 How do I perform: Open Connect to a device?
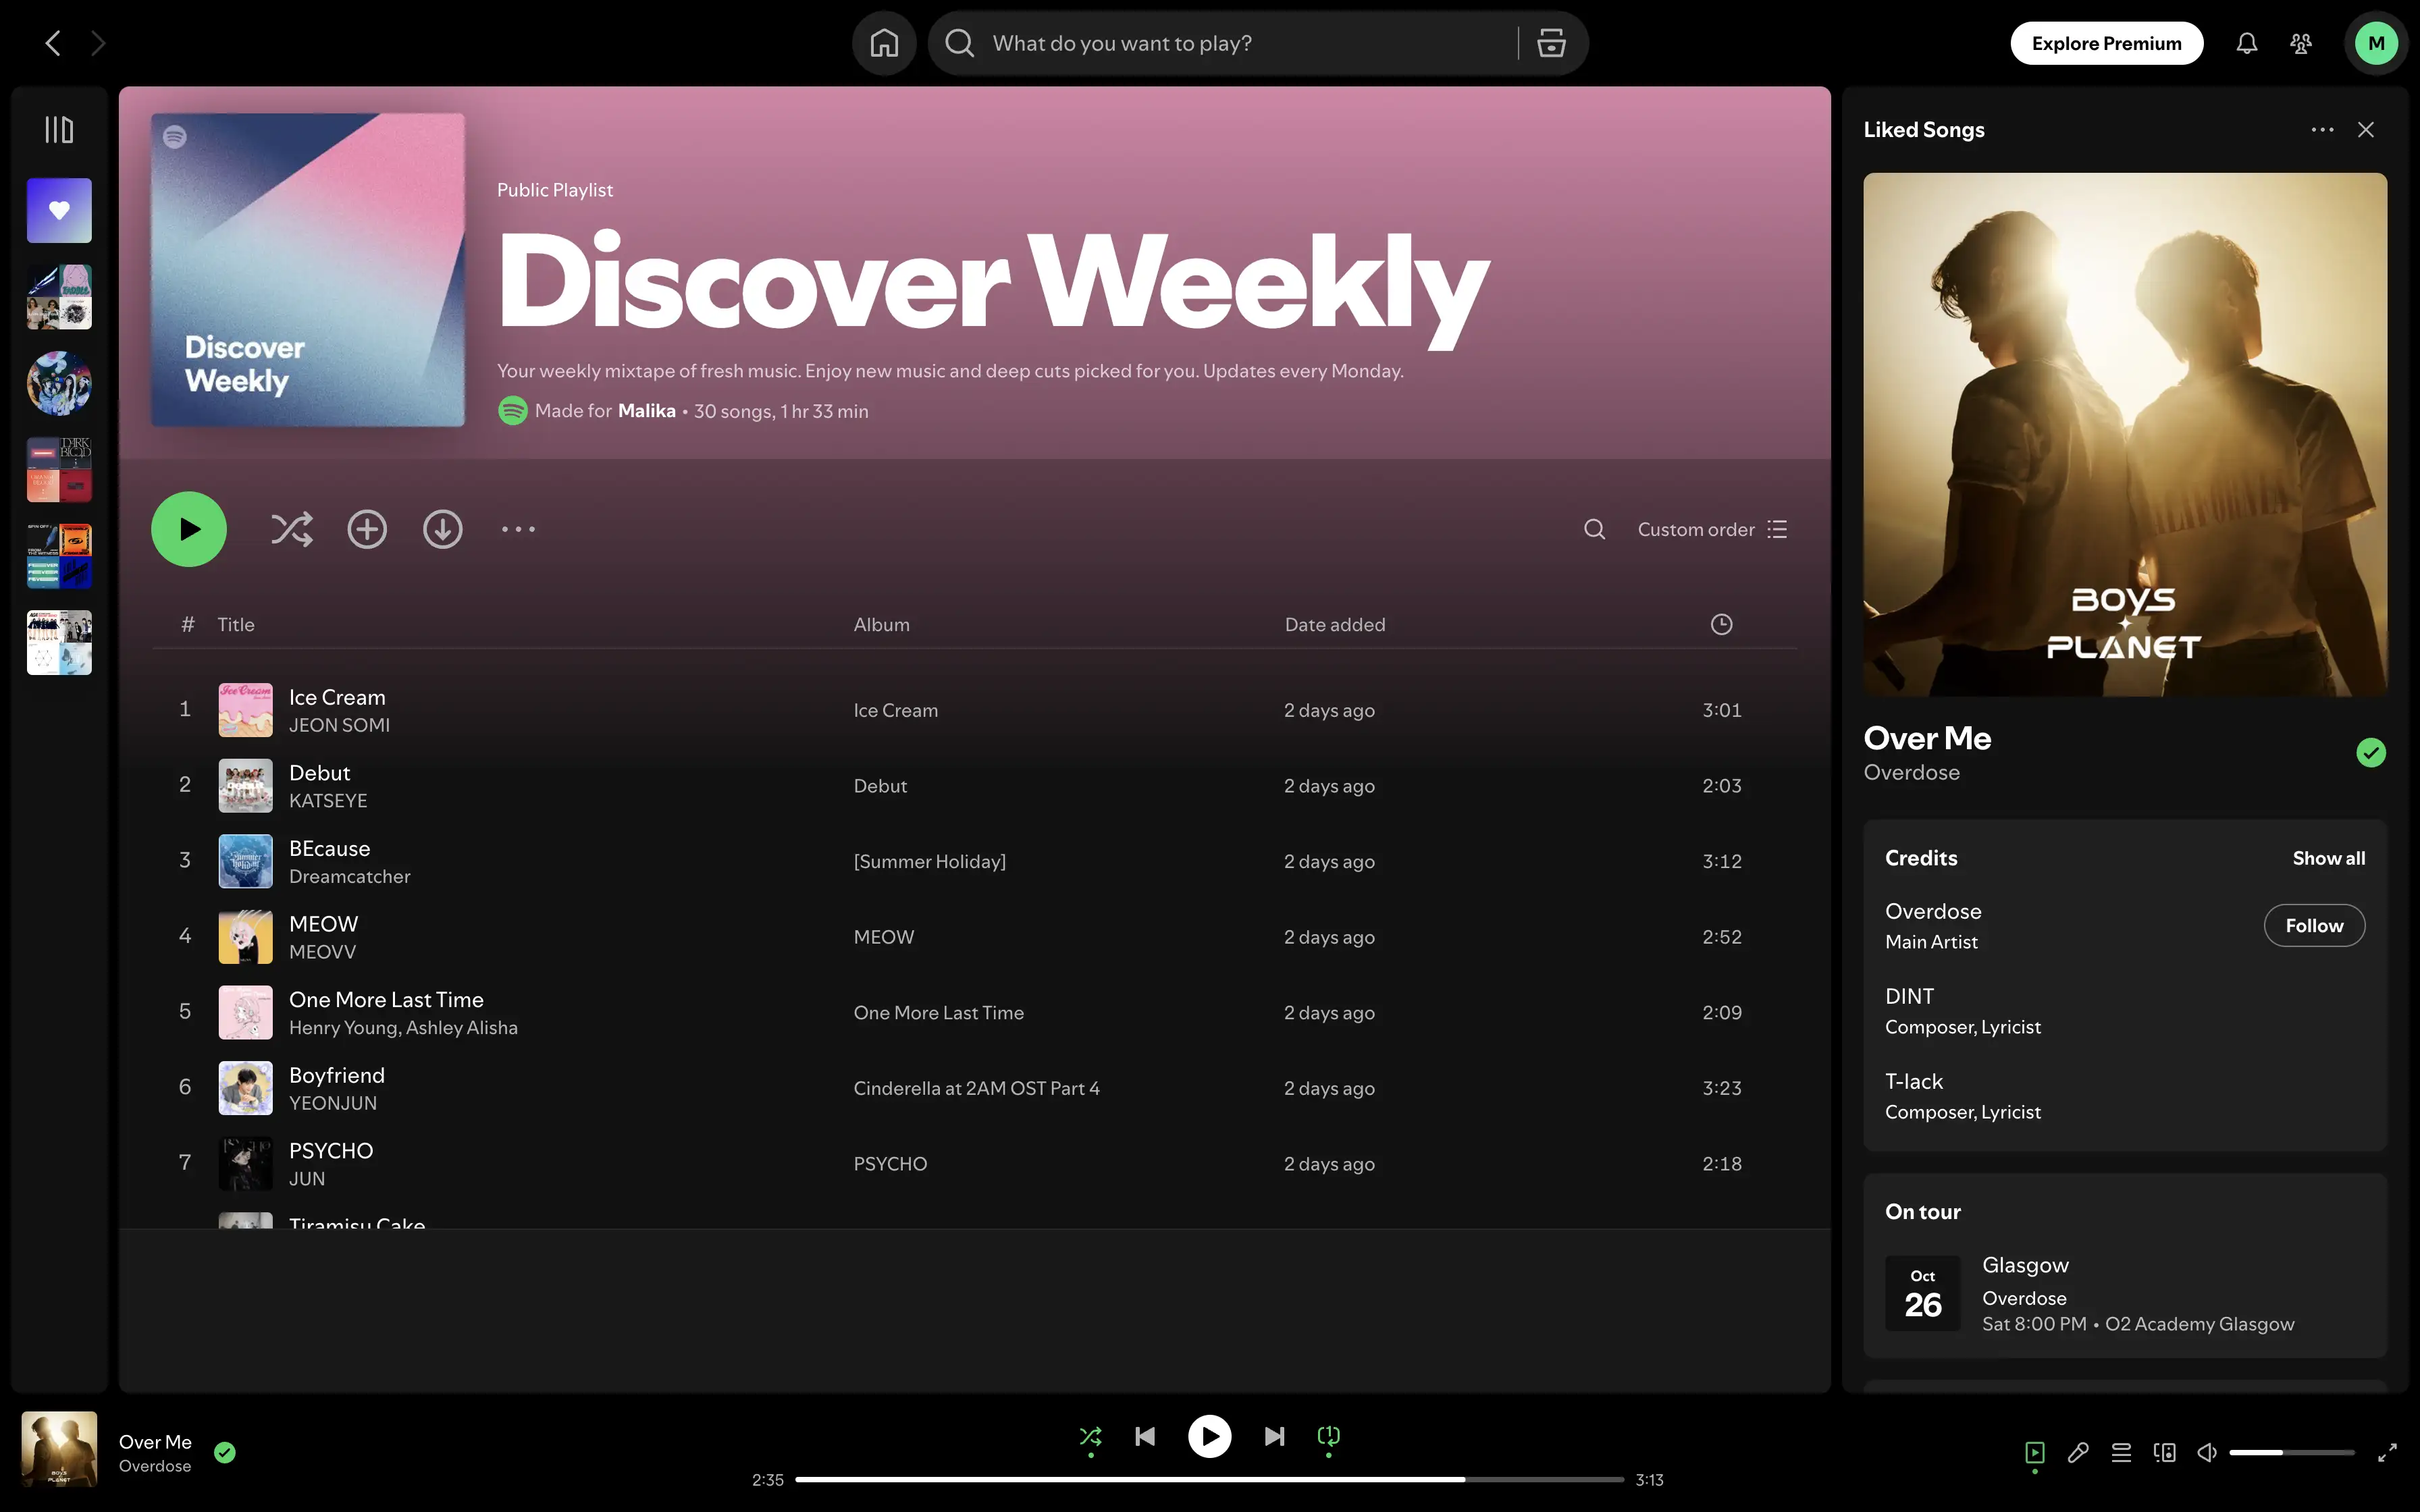2164,1453
